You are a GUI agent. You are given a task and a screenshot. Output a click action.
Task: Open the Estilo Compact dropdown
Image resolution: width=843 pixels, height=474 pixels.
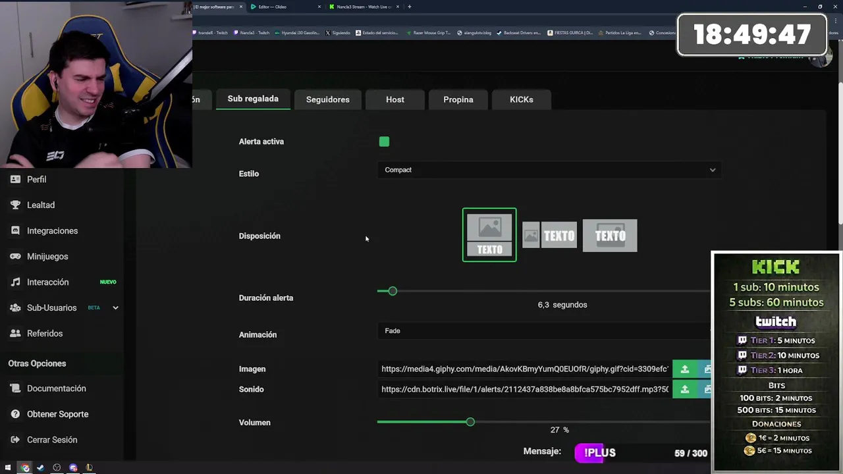pos(549,170)
